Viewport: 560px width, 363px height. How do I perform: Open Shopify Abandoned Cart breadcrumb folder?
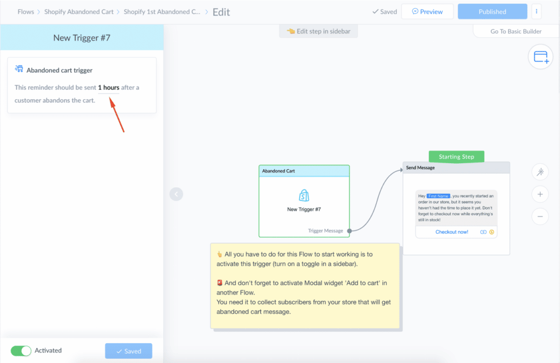79,12
